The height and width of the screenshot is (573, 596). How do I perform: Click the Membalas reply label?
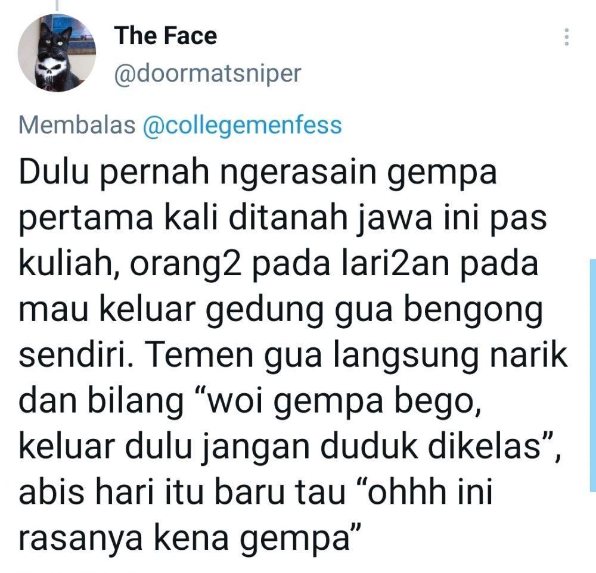click(77, 125)
